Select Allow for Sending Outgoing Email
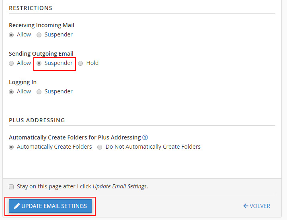The height and width of the screenshot is (220, 287). coord(11,63)
